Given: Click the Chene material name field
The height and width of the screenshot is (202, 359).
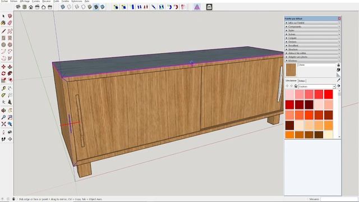Looking at the screenshot, I should pos(316,65).
